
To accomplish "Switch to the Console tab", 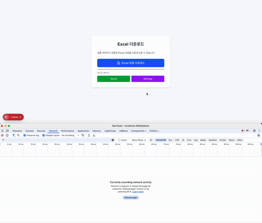I will [29, 131].
